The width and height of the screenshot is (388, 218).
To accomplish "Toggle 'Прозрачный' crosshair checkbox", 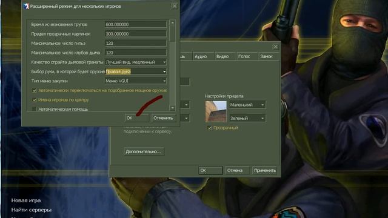I will [210, 128].
